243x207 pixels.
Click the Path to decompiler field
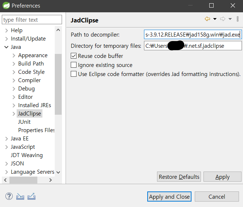pyautogui.click(x=193, y=34)
